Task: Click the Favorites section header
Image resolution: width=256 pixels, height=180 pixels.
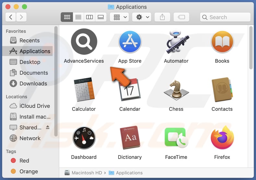Action: tap(16, 31)
